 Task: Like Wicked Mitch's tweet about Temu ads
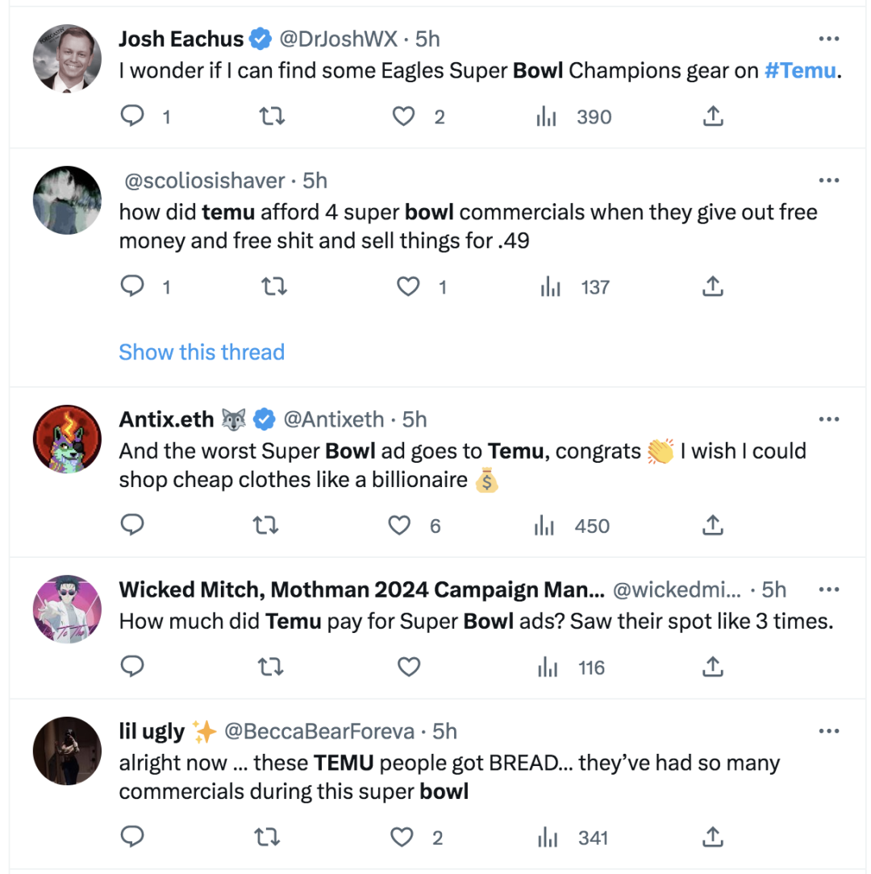pyautogui.click(x=409, y=667)
